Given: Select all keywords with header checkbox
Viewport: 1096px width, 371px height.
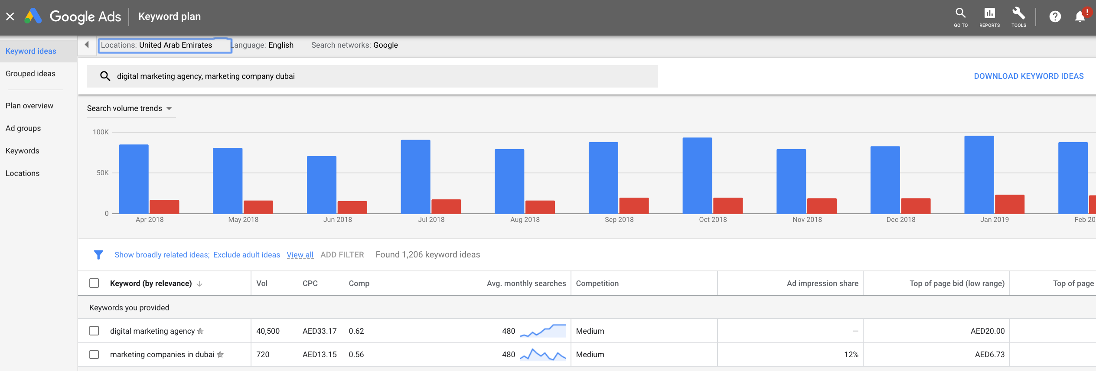Looking at the screenshot, I should 94,283.
